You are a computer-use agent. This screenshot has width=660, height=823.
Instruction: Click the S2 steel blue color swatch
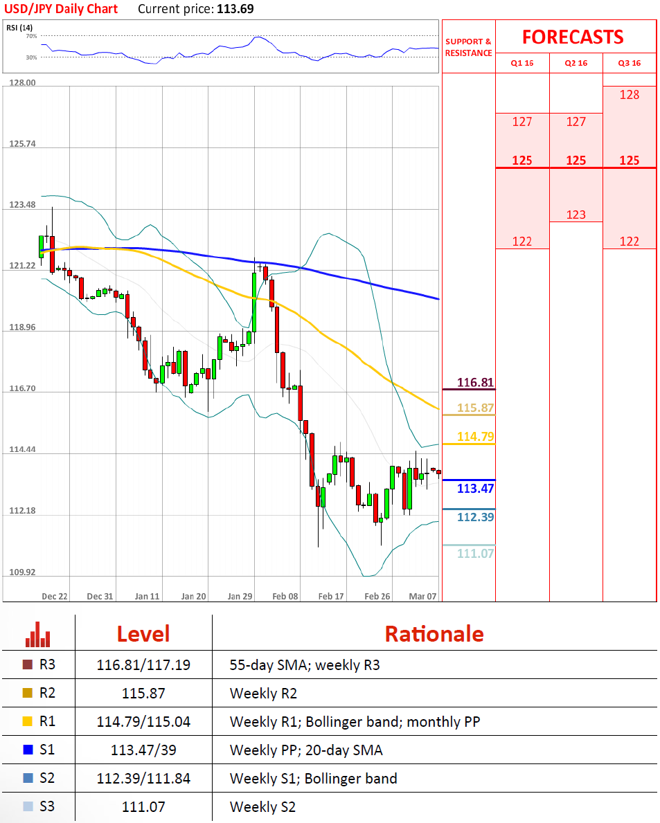[28, 778]
